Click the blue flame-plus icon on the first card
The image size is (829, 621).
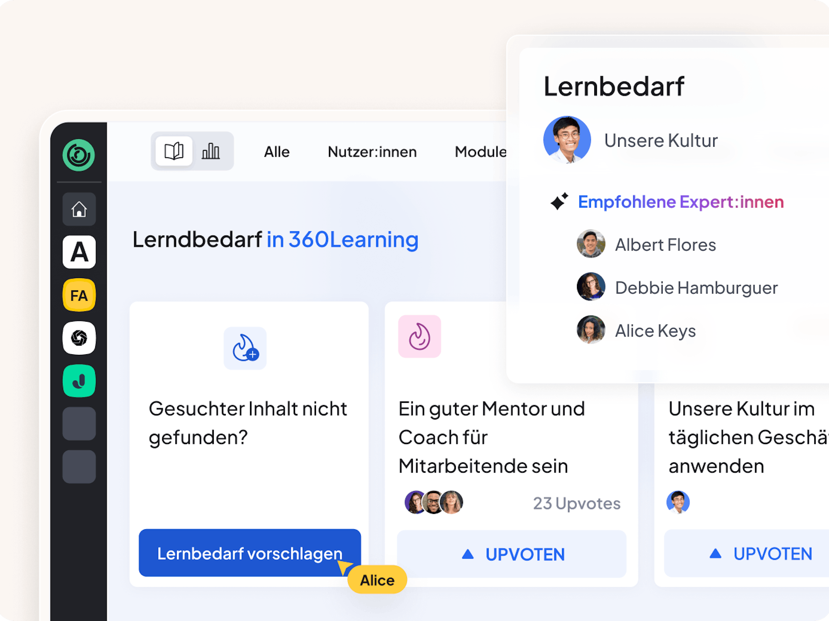pyautogui.click(x=245, y=348)
